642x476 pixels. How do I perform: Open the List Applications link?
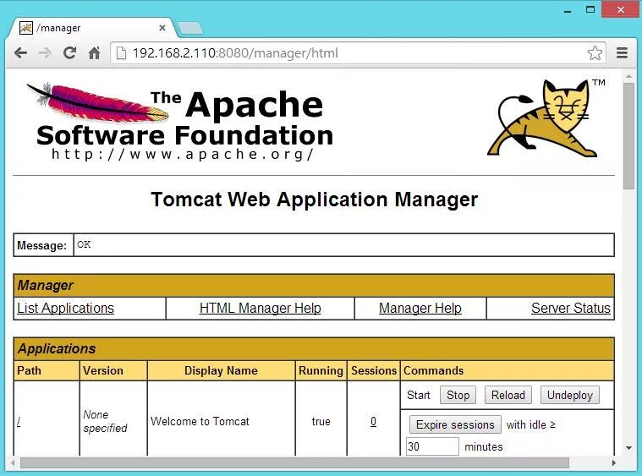click(65, 308)
